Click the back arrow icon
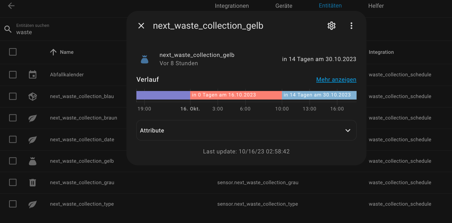452x223 pixels. click(x=11, y=6)
